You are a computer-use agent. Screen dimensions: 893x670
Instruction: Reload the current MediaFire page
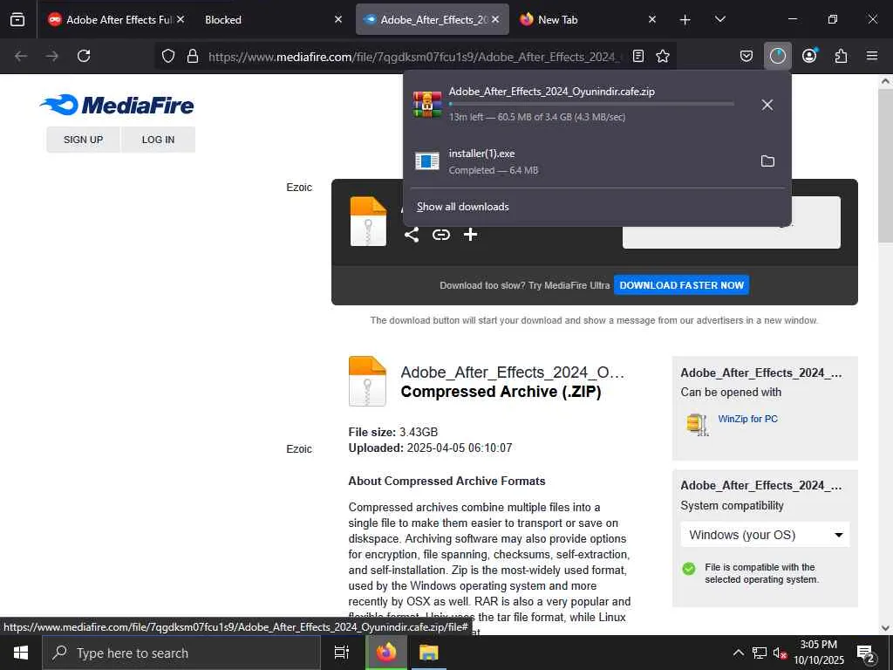point(84,56)
